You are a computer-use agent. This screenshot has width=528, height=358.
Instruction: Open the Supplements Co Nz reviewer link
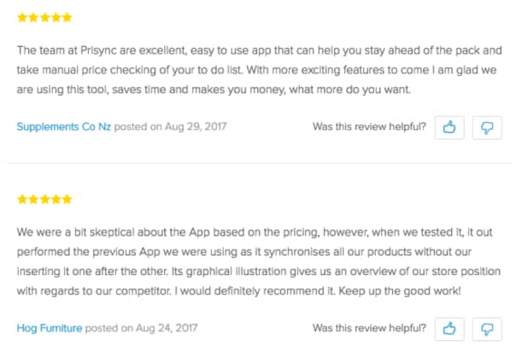tap(63, 126)
